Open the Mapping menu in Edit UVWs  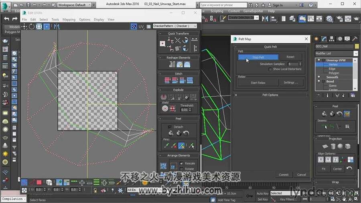point(69,20)
